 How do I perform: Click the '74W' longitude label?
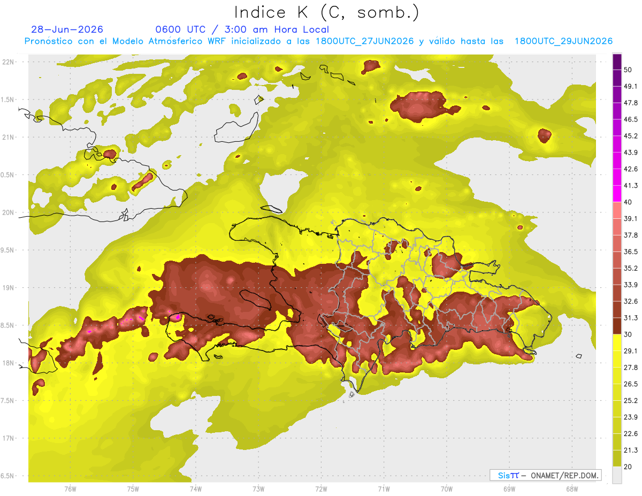click(196, 489)
